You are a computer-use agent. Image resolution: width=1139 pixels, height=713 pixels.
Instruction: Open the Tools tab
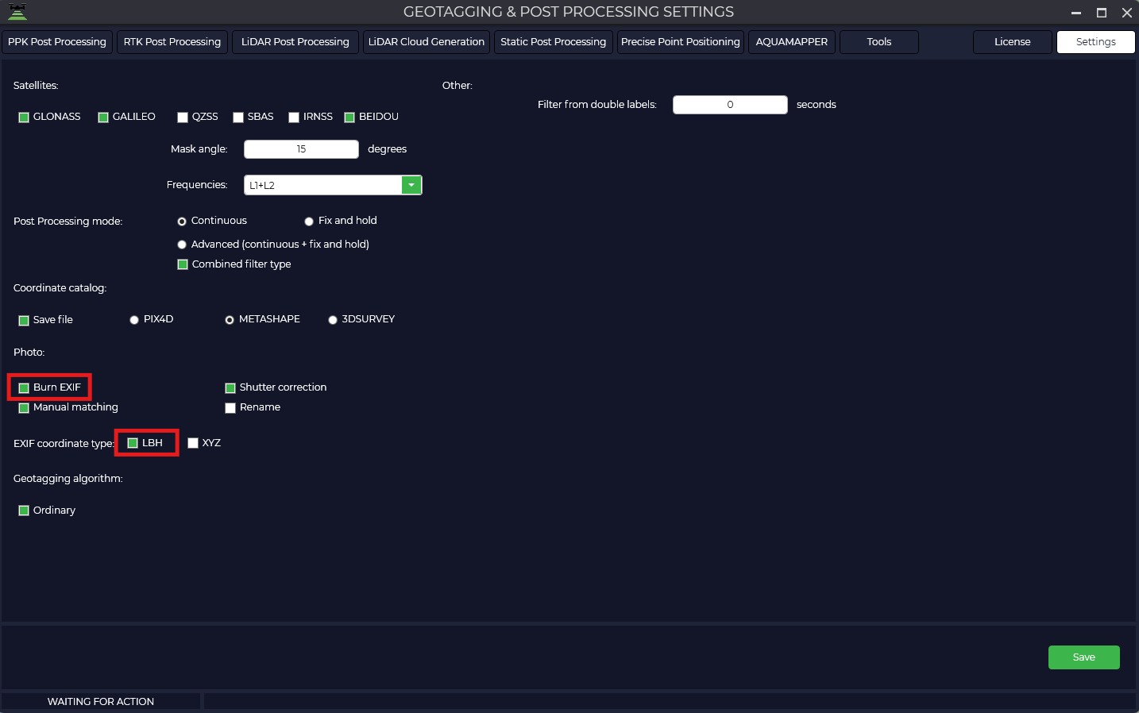879,42
